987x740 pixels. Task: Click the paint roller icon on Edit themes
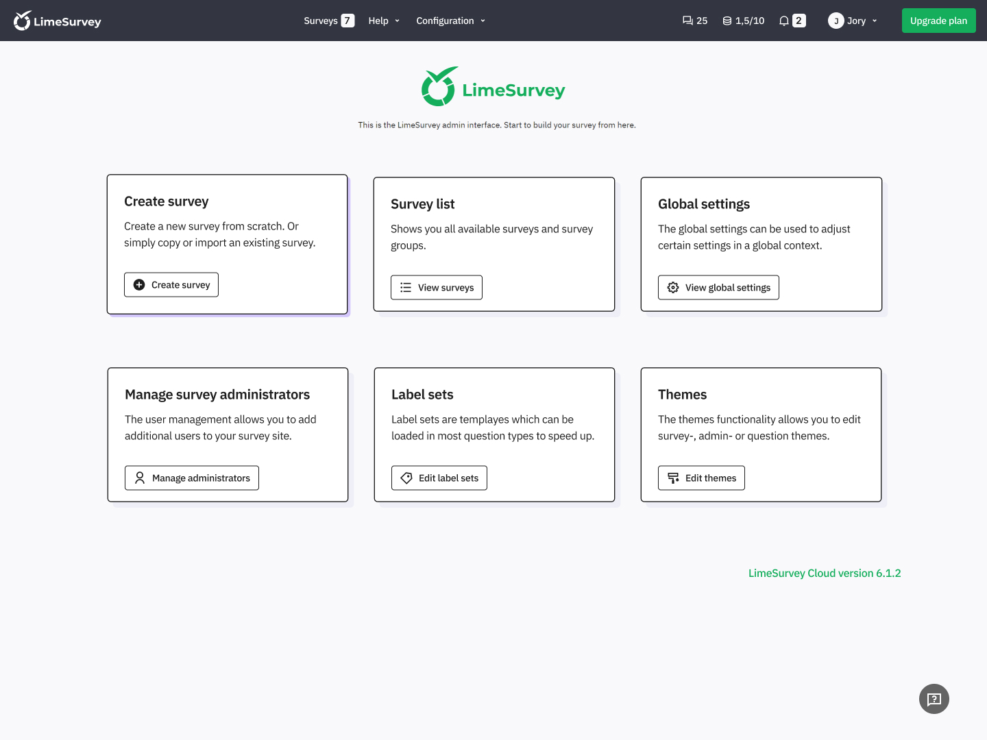point(672,478)
